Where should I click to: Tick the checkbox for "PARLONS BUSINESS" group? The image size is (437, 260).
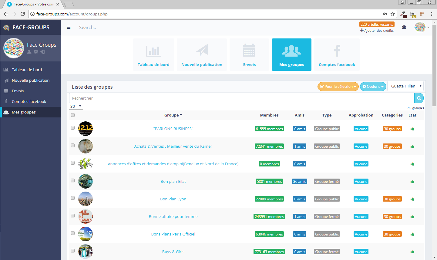coord(73,128)
